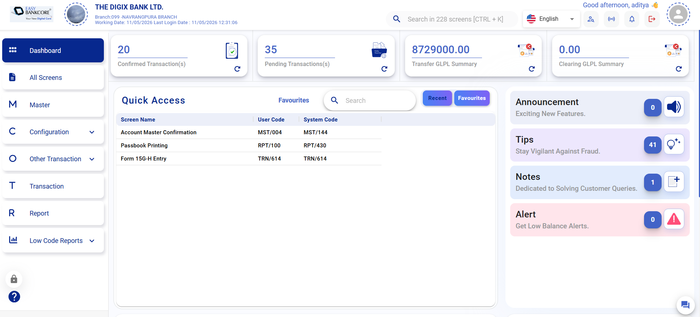700x317 pixels.
Task: Open All Screens in sidebar
Action: [53, 78]
